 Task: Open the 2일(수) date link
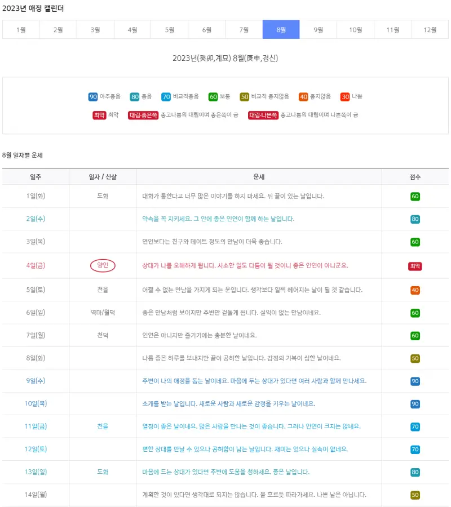click(x=36, y=219)
